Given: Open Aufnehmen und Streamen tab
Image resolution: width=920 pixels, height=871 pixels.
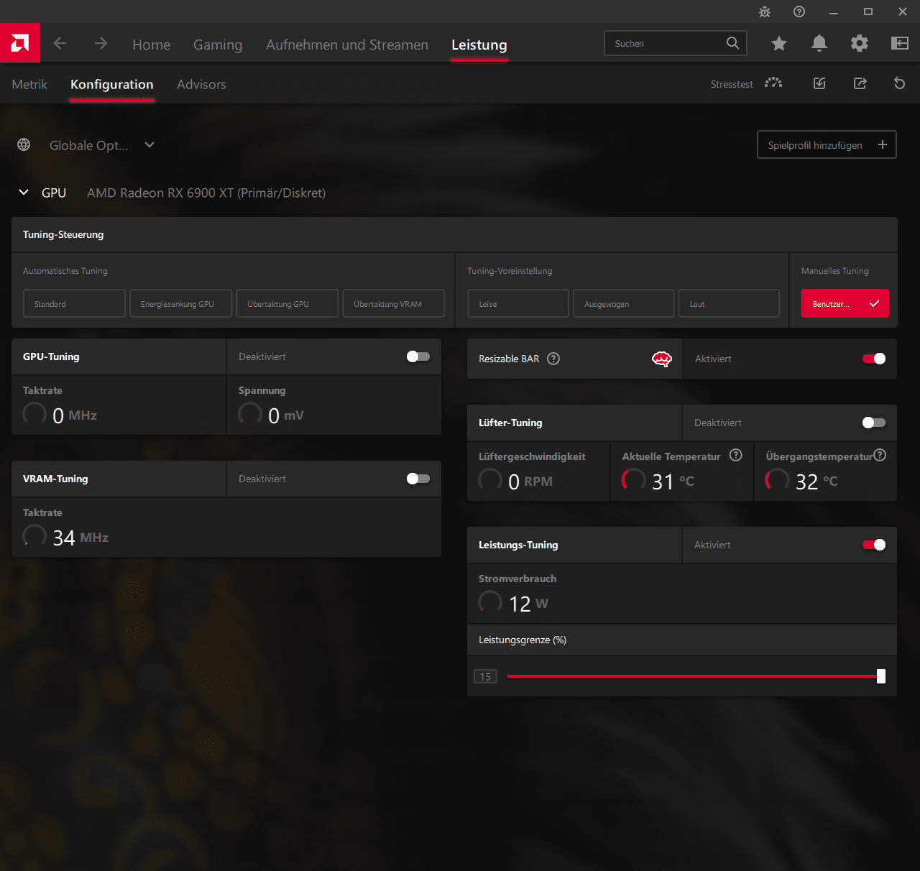Looking at the screenshot, I should pyautogui.click(x=347, y=45).
